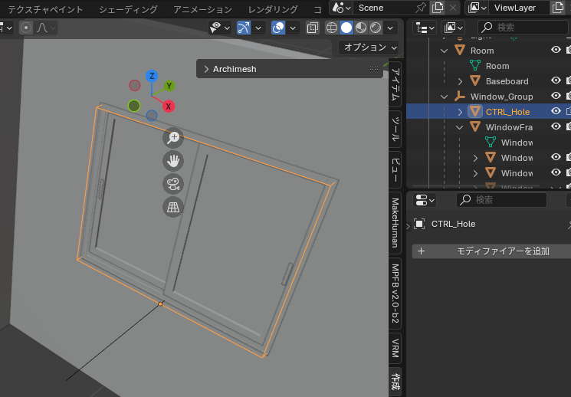The image size is (571, 397).
Task: Open the overlays options dropdown arrow
Action: coord(293,28)
